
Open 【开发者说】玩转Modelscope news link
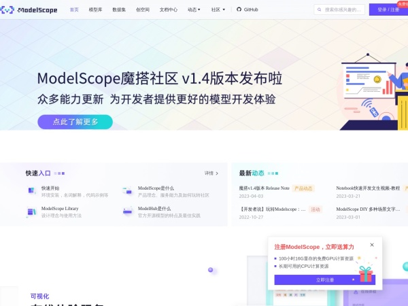(273, 209)
